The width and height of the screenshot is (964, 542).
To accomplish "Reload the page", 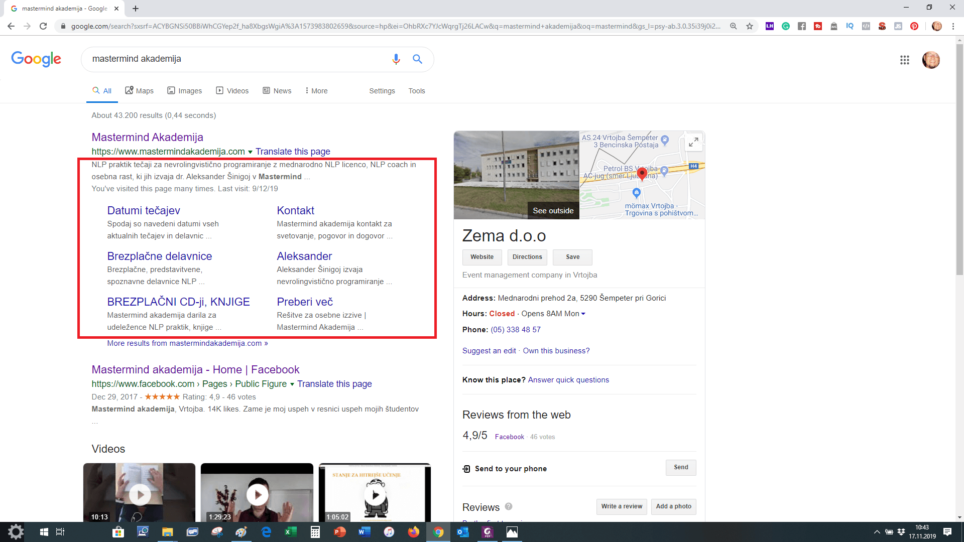I will 43,26.
